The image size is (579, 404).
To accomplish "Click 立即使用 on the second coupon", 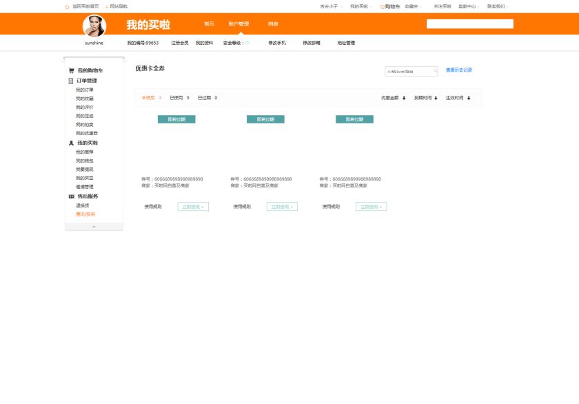I will [282, 207].
